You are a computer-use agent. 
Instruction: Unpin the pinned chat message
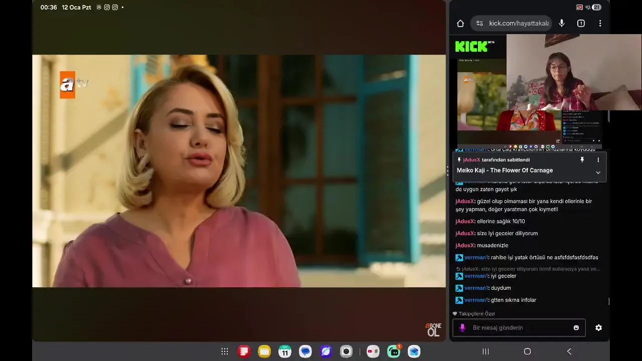(x=582, y=159)
